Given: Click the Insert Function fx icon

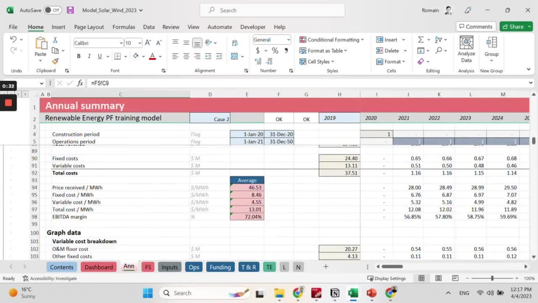Looking at the screenshot, I should 80,83.
